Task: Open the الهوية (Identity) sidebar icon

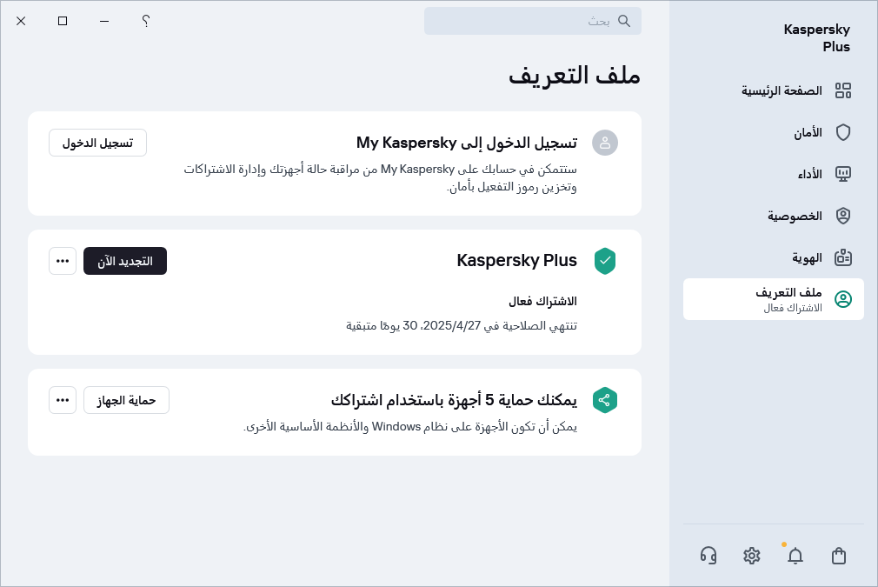Action: (843, 257)
